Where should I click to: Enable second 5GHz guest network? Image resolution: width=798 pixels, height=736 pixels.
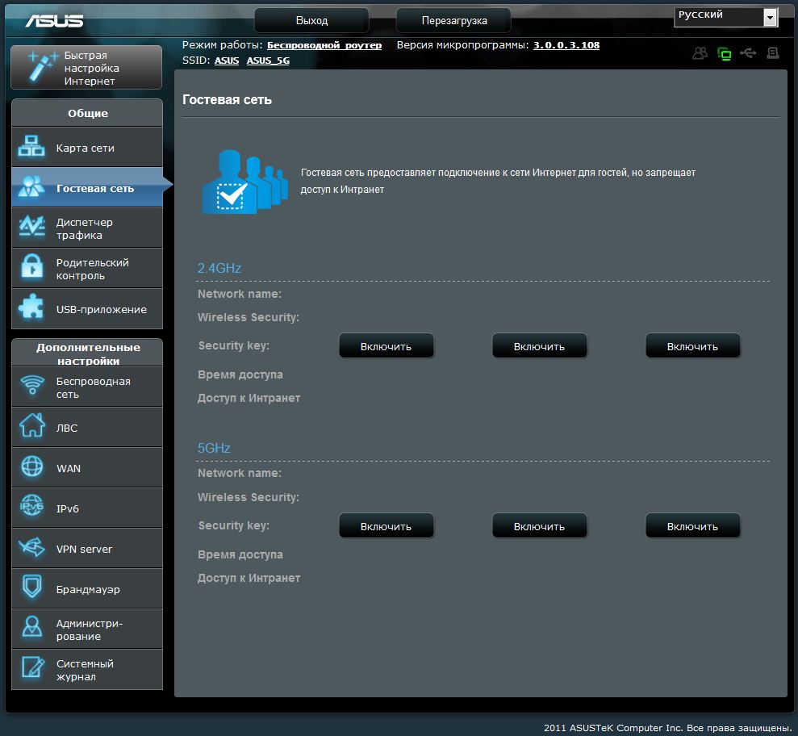[x=540, y=526]
